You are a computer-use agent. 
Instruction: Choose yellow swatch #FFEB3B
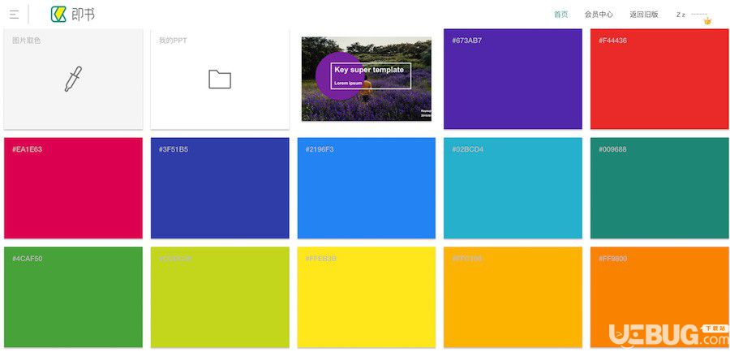coord(367,297)
